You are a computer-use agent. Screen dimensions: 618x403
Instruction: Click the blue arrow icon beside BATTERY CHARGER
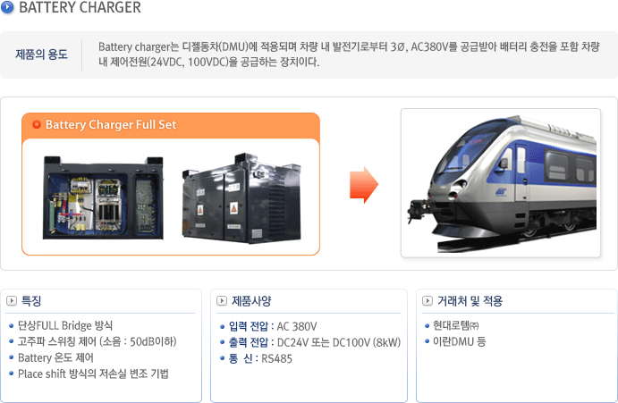click(7, 7)
